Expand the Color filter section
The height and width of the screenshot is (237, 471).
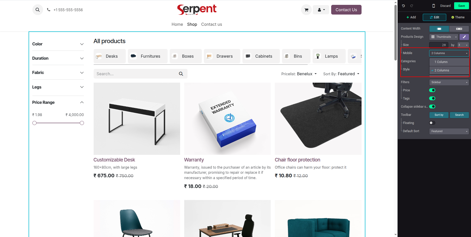[x=58, y=44]
